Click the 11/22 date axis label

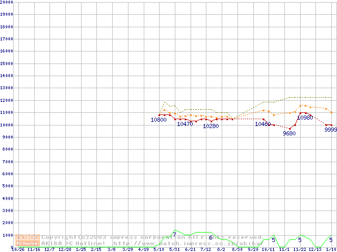[300, 249]
